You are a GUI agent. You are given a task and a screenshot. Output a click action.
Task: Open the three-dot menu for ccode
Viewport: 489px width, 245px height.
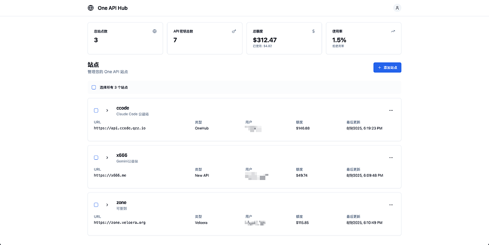391,110
